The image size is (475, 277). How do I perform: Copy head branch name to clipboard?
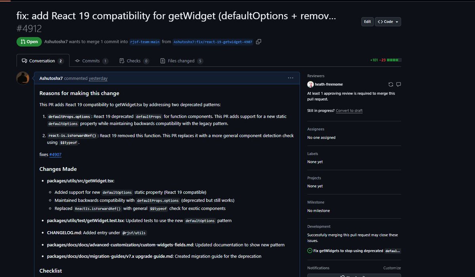tap(258, 41)
